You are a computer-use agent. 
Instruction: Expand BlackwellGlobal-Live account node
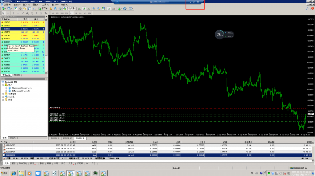pos(6,88)
